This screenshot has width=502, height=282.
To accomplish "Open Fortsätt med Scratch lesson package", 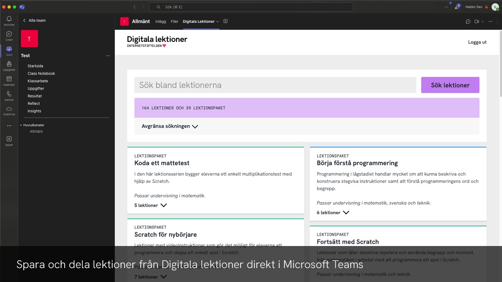I will pos(348,242).
